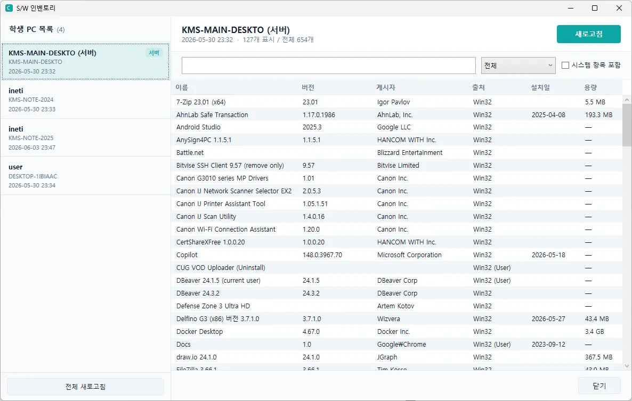Sort by the 출처 column header
This screenshot has width=632, height=401.
pos(479,87)
